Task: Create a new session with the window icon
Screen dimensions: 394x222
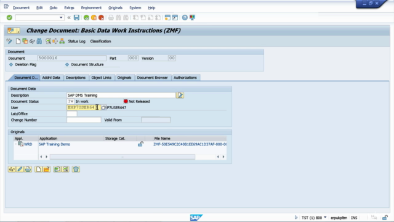Action: tap(167, 17)
